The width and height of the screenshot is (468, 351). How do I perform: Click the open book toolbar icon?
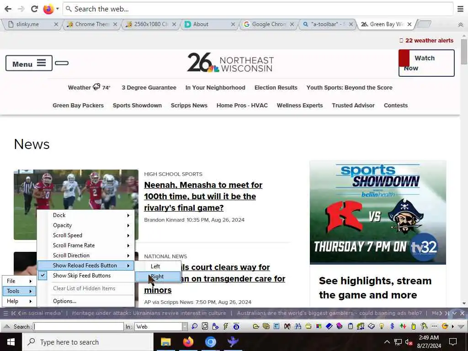tap(371, 326)
